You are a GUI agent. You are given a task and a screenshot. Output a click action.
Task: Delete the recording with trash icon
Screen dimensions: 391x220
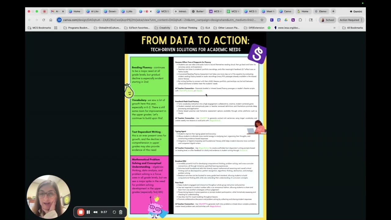121,212
